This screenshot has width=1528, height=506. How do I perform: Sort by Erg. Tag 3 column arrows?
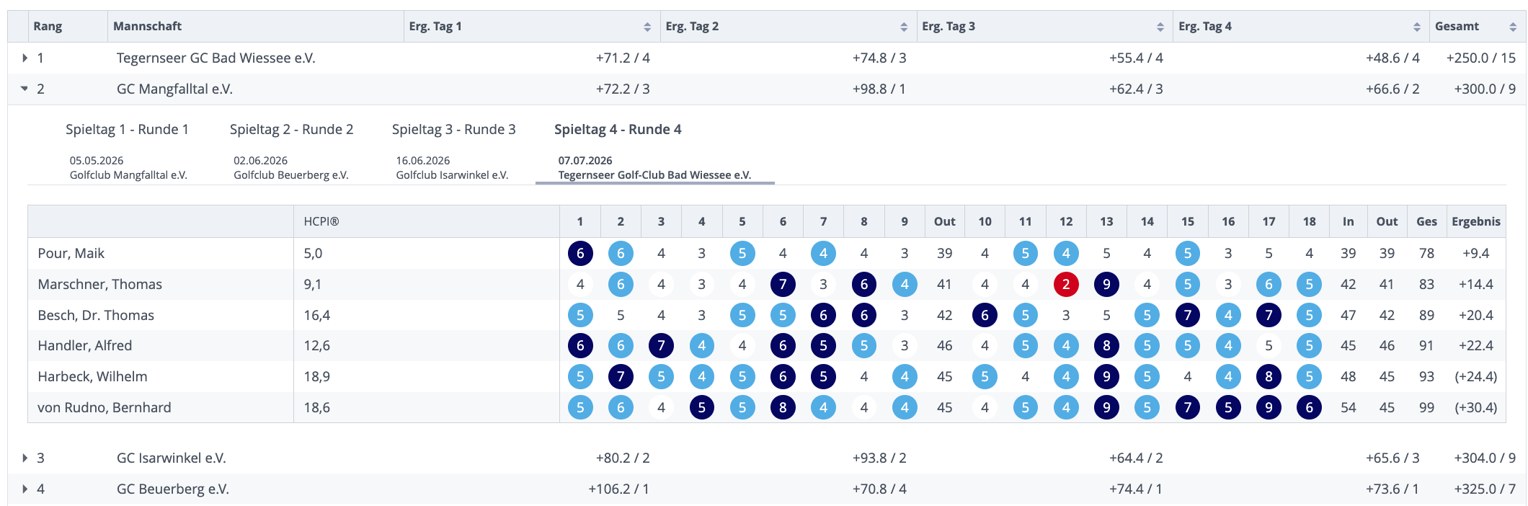point(1160,27)
